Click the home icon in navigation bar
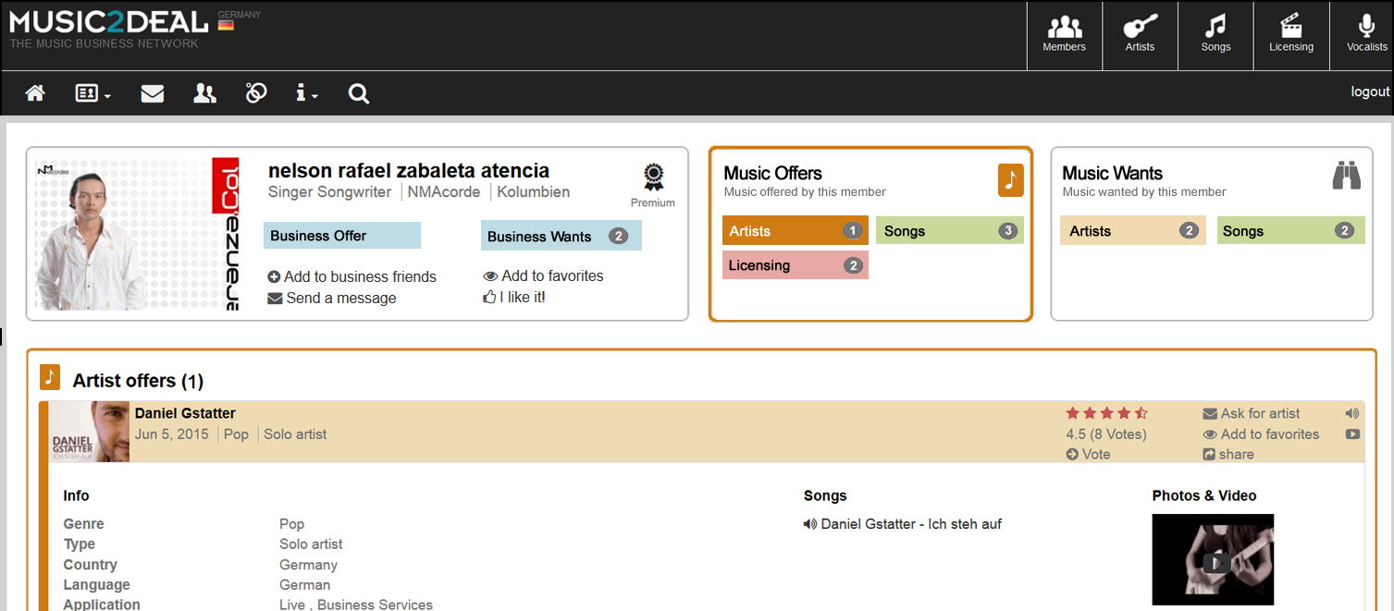 pyautogui.click(x=35, y=93)
